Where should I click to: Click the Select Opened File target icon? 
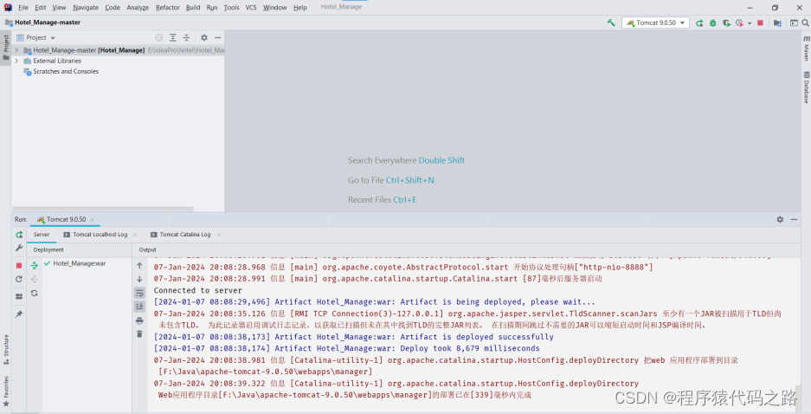point(158,38)
